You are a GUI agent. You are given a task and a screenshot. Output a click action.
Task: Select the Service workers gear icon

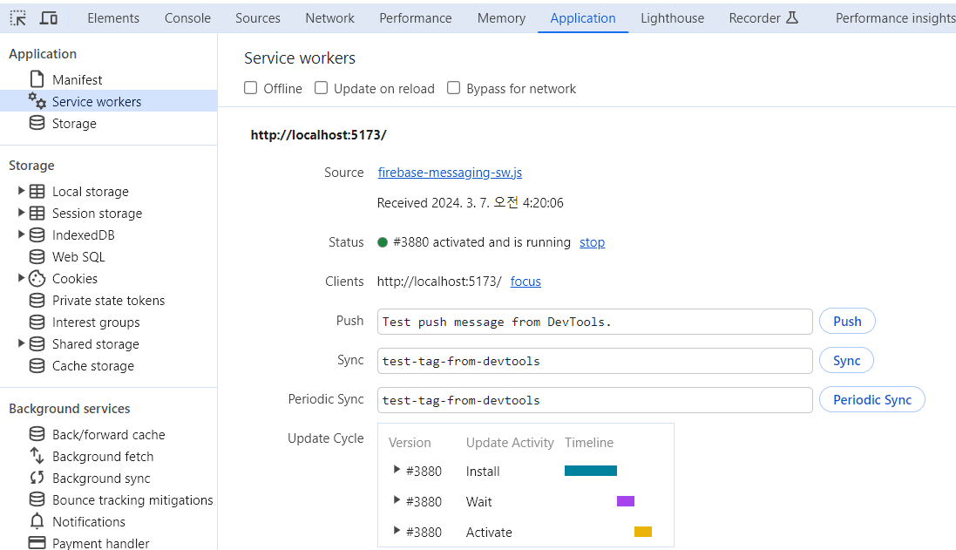37,101
